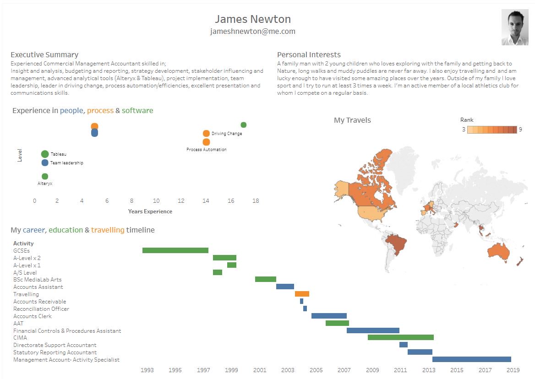Expand the Activity column header in the timeline

(x=23, y=243)
